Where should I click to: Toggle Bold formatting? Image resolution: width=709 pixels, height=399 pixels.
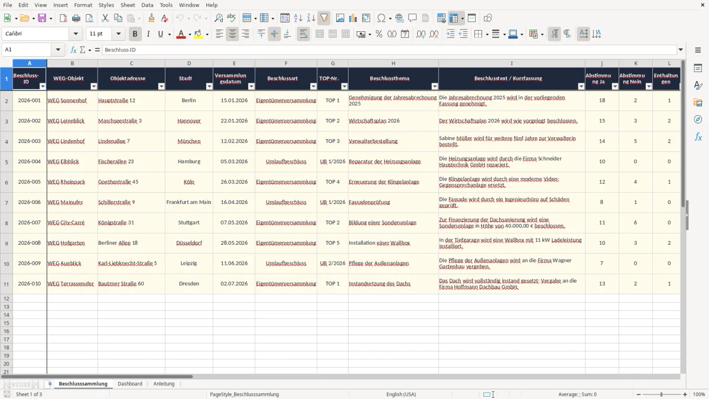coord(135,34)
